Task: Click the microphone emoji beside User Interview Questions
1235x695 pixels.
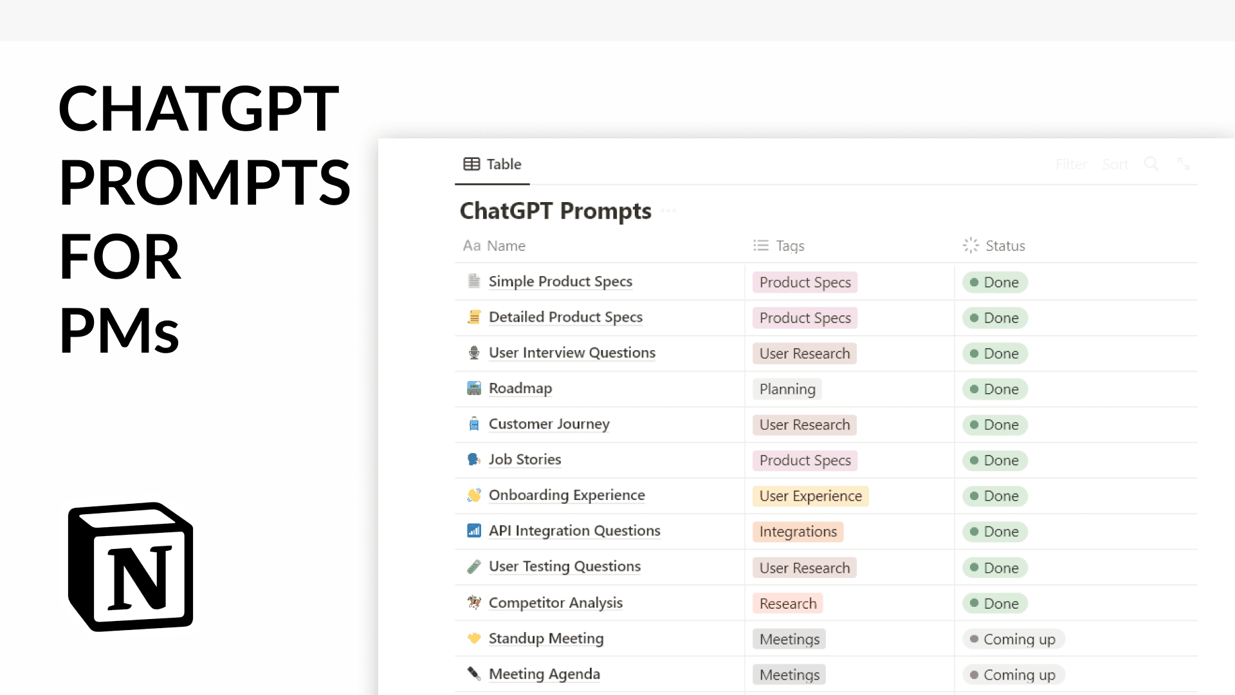Action: [474, 353]
